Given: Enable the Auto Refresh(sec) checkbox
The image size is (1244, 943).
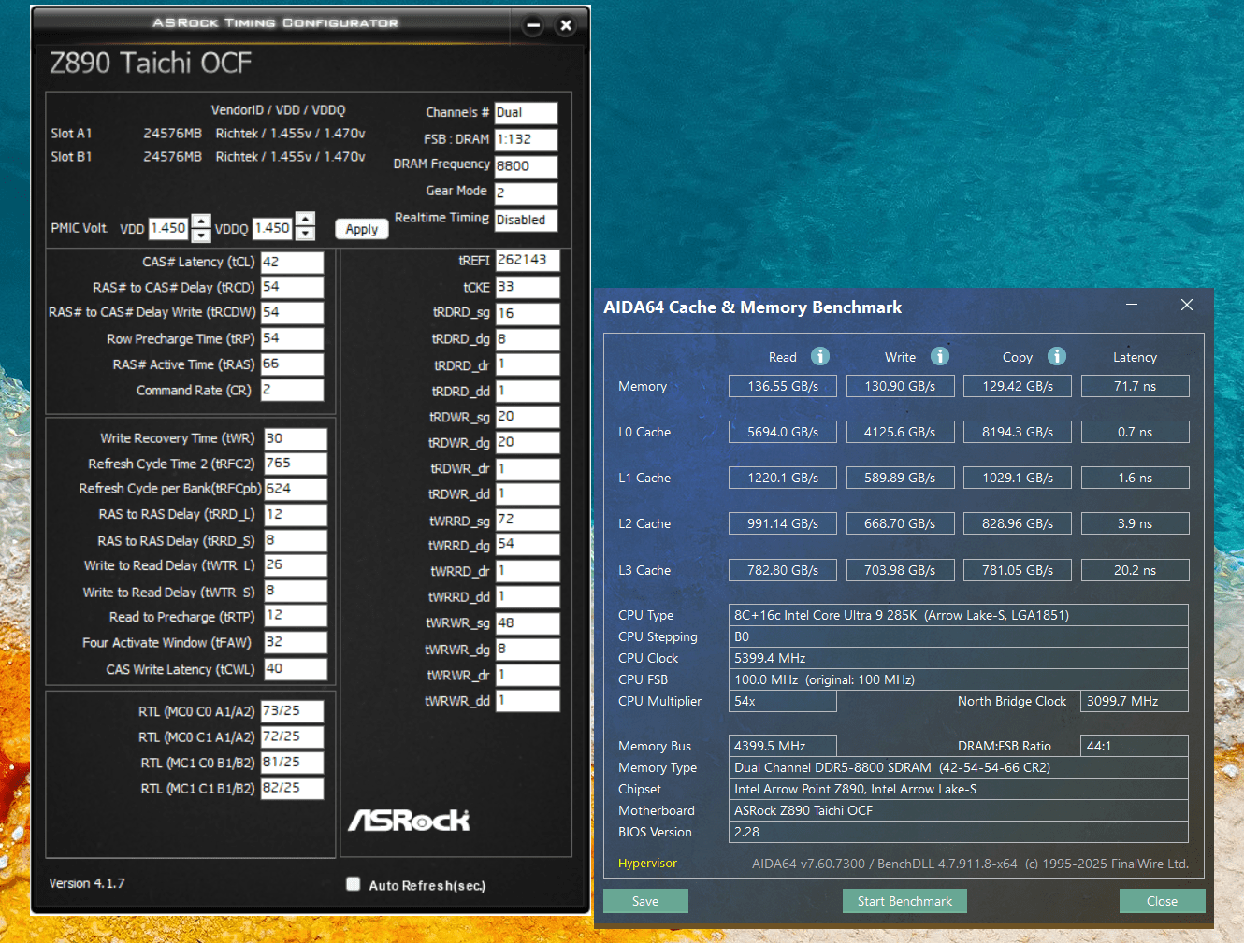Looking at the screenshot, I should click(x=354, y=884).
